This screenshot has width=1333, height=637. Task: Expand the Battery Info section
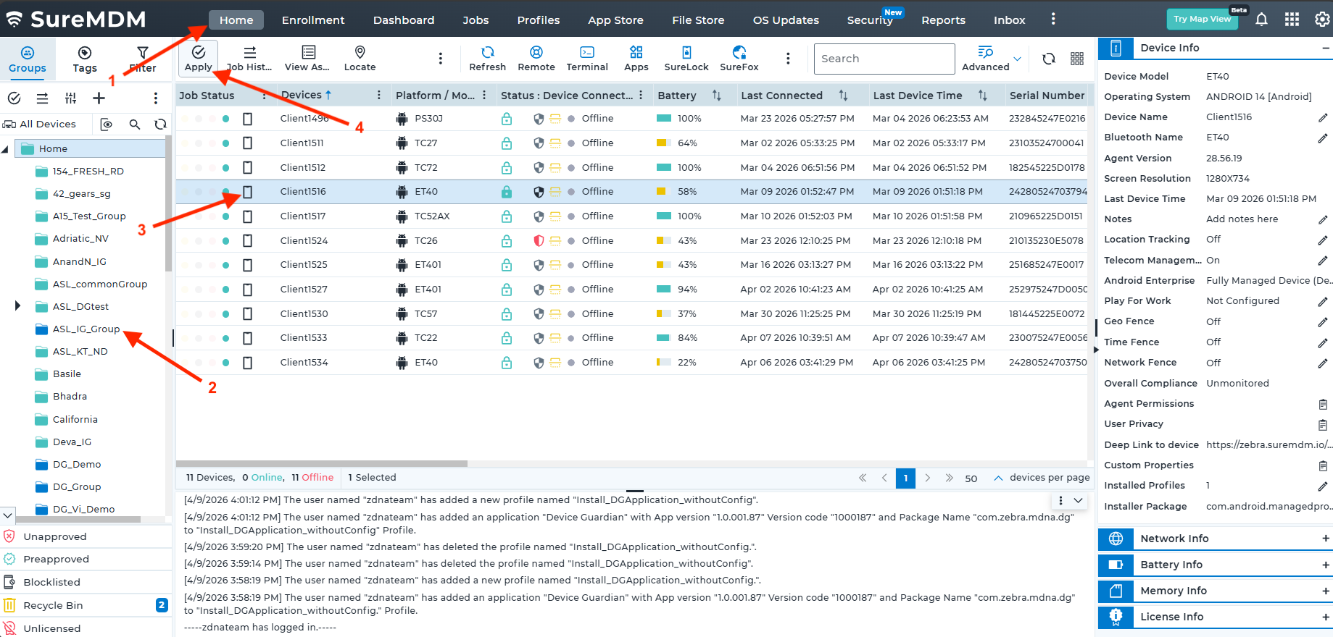tap(1325, 565)
